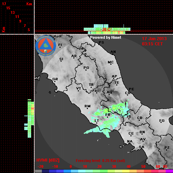
Task: Click the -20 C° isotherm label
Action: tap(106, 29)
